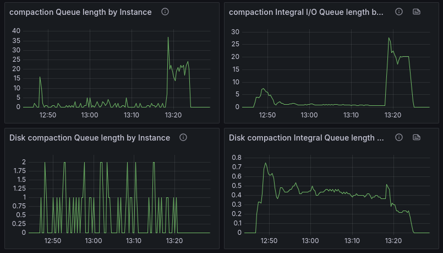Click the 13:20 time label in compaction Integral I/O panel
This screenshot has width=443, height=253.
pyautogui.click(x=392, y=115)
